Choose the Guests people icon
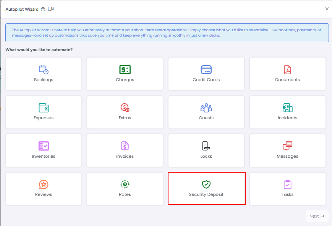The image size is (332, 226). pos(206,108)
